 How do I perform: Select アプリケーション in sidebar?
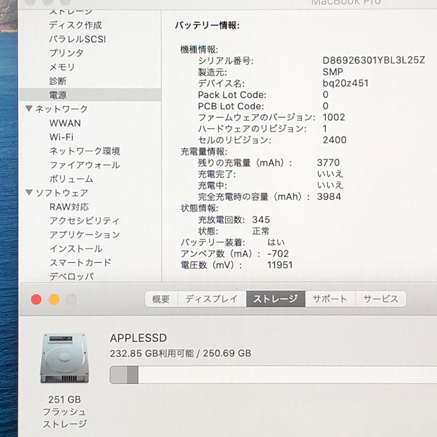(85, 235)
